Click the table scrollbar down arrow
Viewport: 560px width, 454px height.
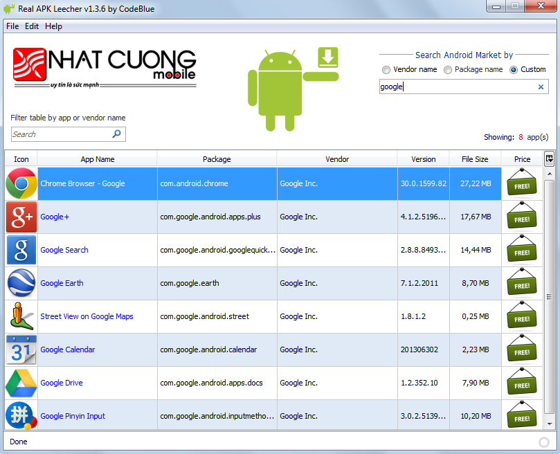click(550, 424)
